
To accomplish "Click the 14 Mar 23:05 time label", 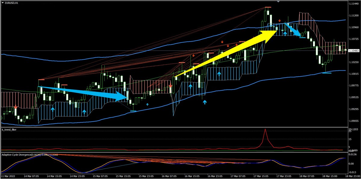I will 78,176.
